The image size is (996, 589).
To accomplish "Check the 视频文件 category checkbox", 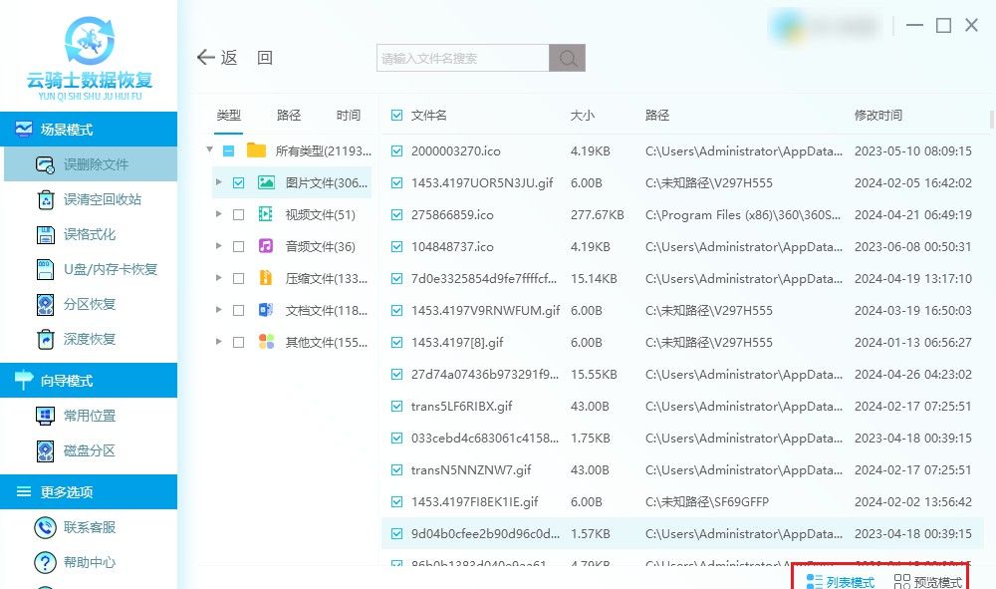I will (x=239, y=214).
